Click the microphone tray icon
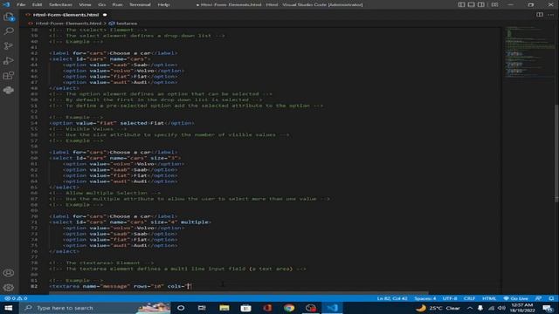The width and height of the screenshot is (559, 314). pos(480,308)
